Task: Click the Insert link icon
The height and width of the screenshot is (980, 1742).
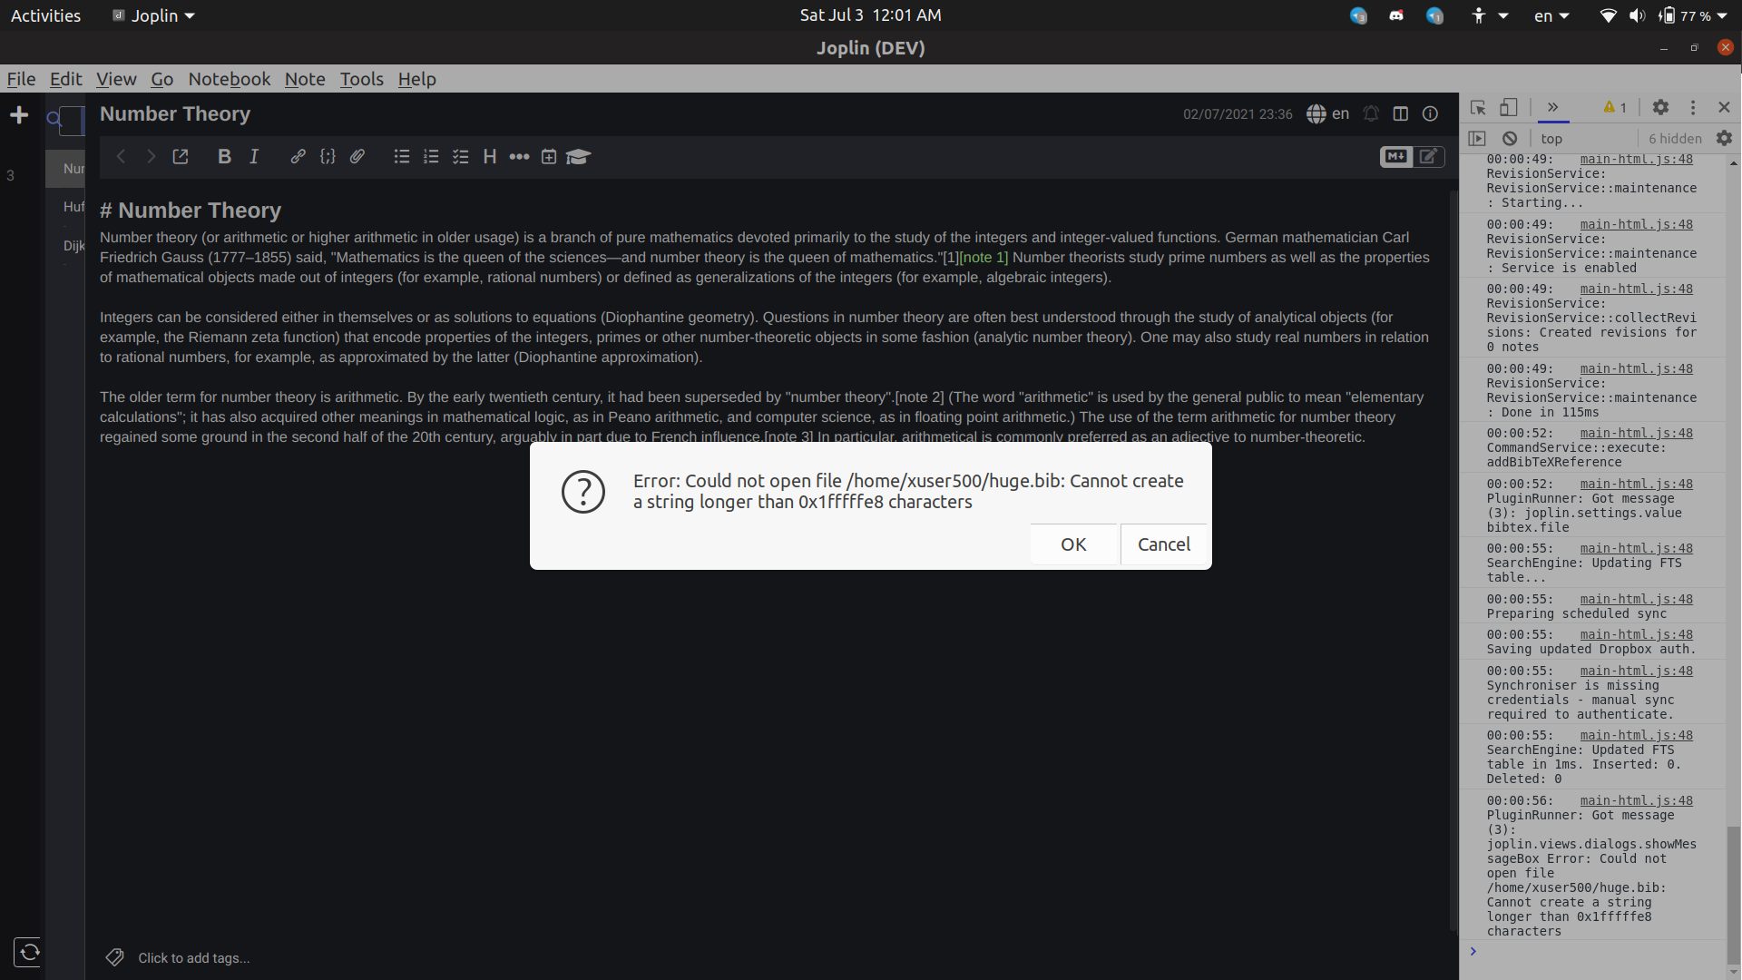Action: pyautogui.click(x=298, y=157)
